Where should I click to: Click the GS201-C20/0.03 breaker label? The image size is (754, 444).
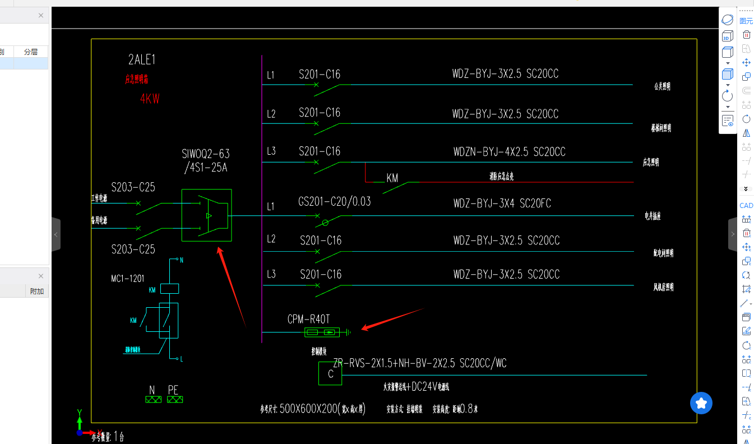pyautogui.click(x=335, y=201)
